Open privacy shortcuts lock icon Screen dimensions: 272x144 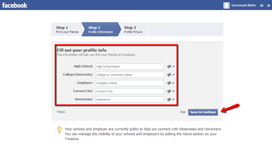point(262,5)
